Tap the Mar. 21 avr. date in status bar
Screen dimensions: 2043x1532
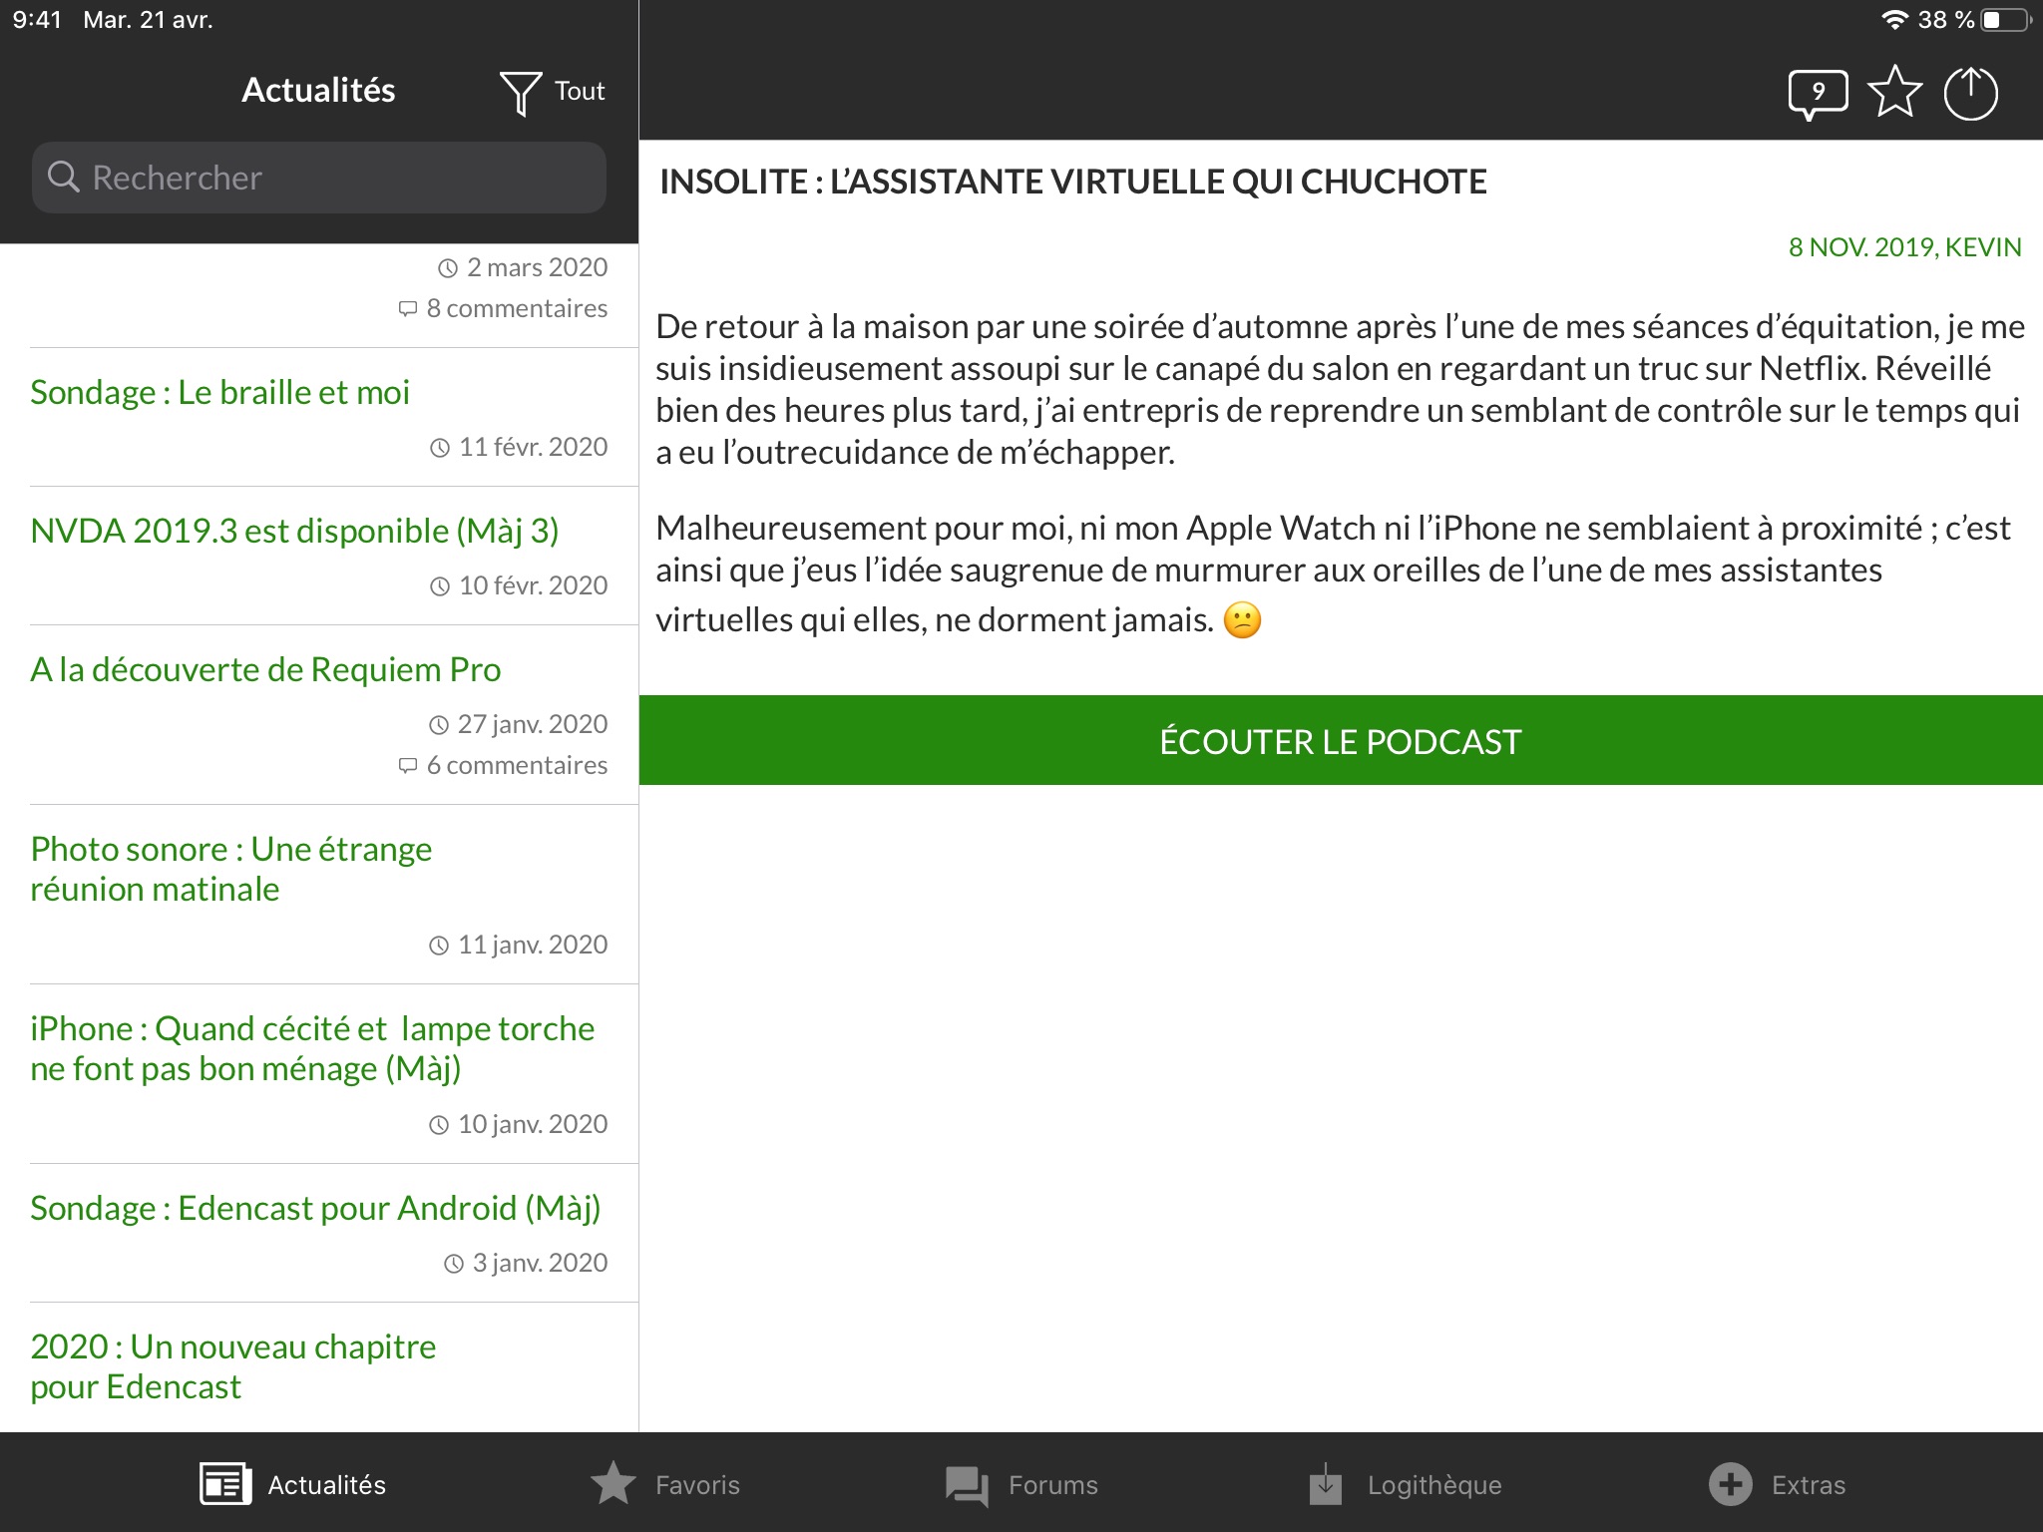click(x=148, y=20)
